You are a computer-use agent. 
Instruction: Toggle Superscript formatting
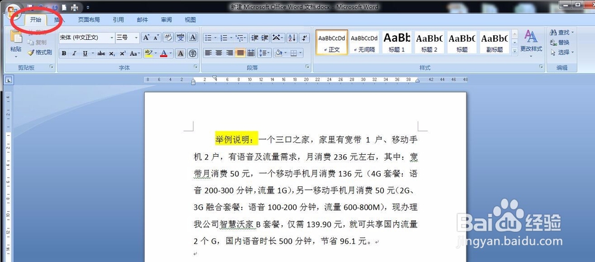[123, 54]
